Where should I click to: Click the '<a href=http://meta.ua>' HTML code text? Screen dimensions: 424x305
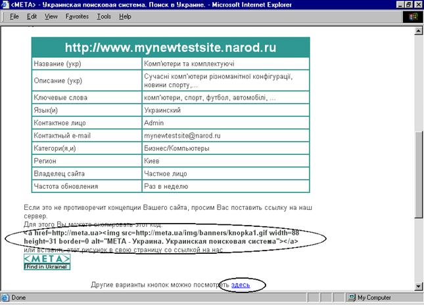pyautogui.click(x=162, y=237)
